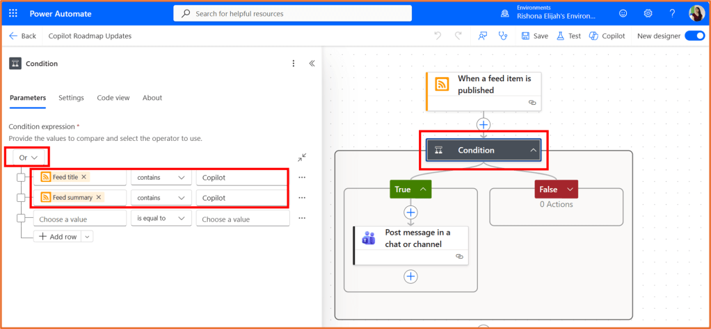Open the flow checker stethoscope icon

503,36
